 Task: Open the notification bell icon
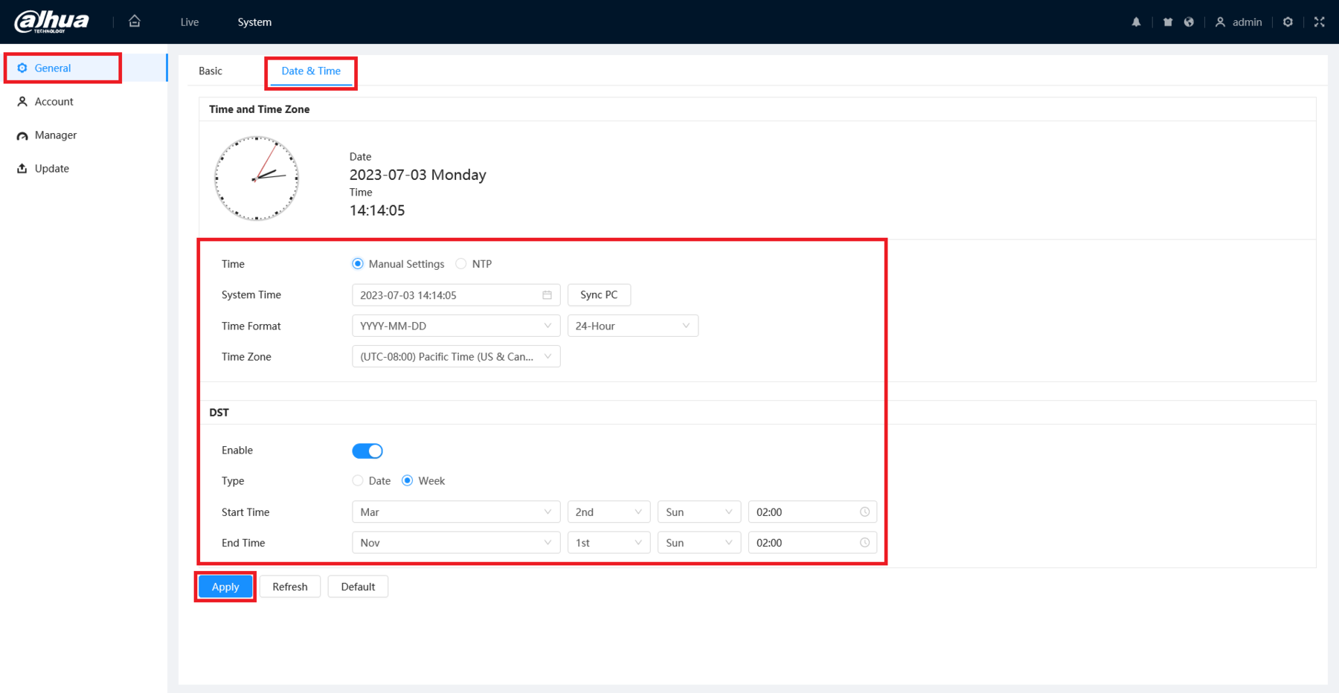[1136, 22]
